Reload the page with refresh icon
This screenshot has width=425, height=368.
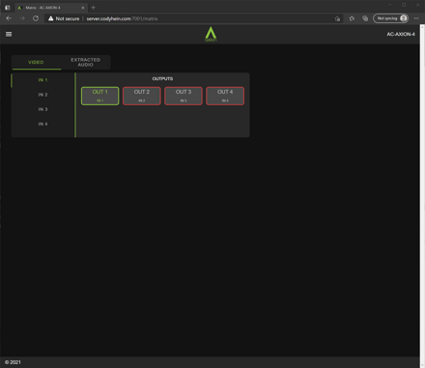click(x=36, y=18)
